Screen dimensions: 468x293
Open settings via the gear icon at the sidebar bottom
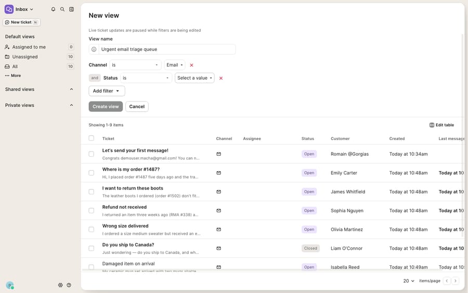point(60,285)
